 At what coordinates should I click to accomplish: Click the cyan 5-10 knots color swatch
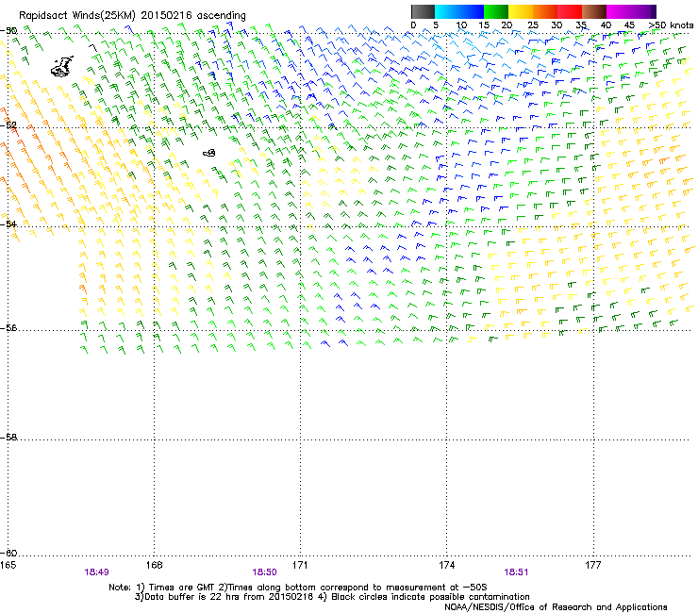(447, 11)
